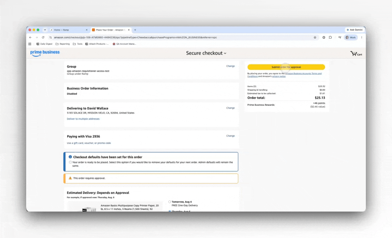The height and width of the screenshot is (238, 392).
Task: Select the Place Your Order tab
Action: coord(111,30)
